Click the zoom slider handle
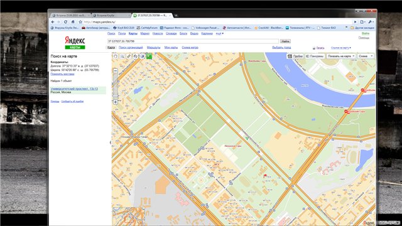 click(116, 96)
